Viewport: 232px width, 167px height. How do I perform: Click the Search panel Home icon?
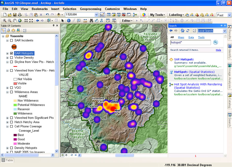(x=183, y=31)
